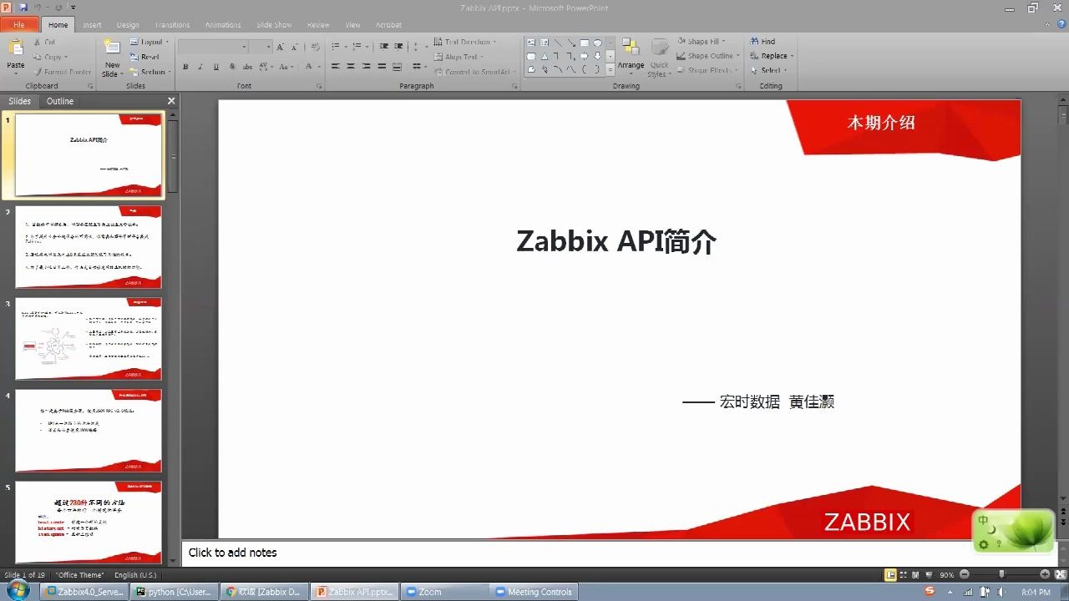The width and height of the screenshot is (1069, 601).
Task: Center align text
Action: (351, 66)
